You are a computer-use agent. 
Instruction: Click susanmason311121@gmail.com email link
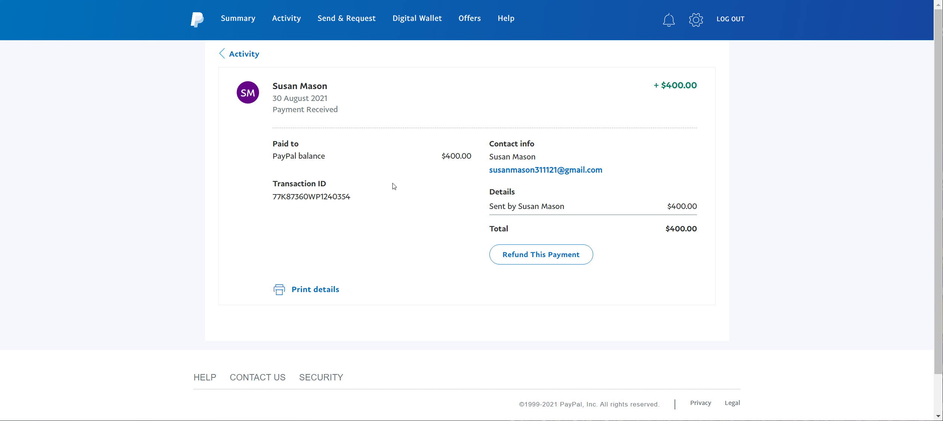point(545,170)
